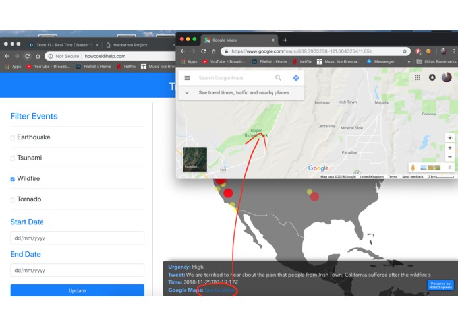Viewport: 458px width, 326px height.
Task: Uncheck the Wildfire filter checkbox
Action: (x=13, y=179)
